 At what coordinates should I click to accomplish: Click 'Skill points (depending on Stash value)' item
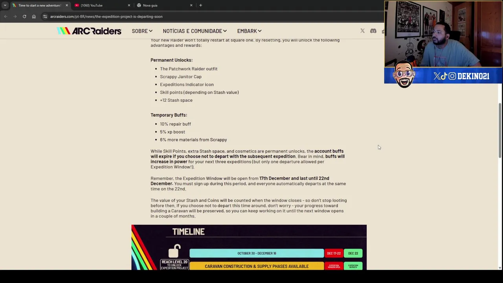199,92
